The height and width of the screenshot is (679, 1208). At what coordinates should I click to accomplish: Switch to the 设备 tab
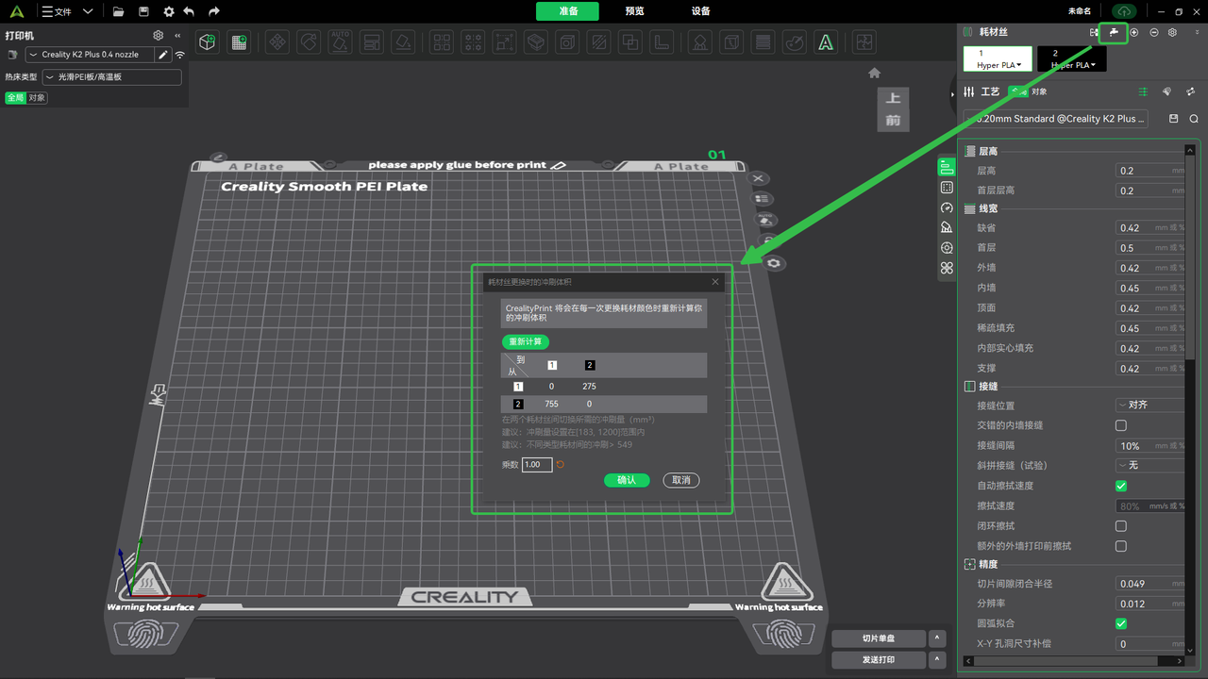700,11
